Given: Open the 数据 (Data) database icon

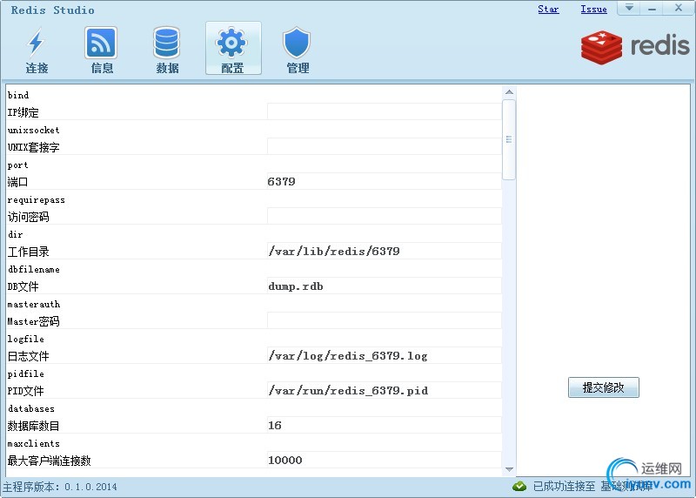Looking at the screenshot, I should (x=167, y=49).
